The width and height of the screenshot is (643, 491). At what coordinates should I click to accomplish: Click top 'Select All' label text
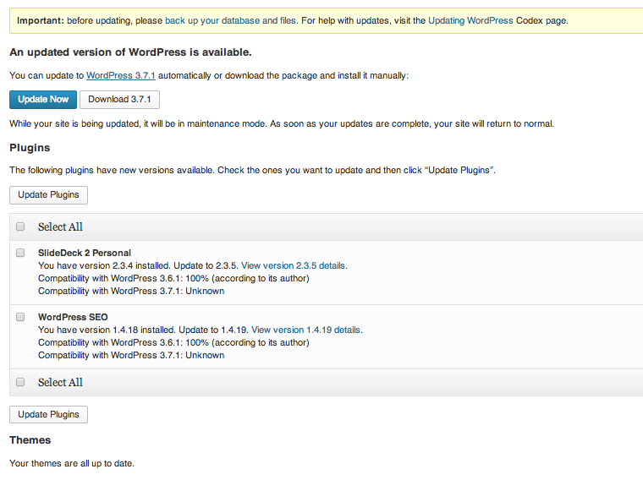tap(60, 226)
